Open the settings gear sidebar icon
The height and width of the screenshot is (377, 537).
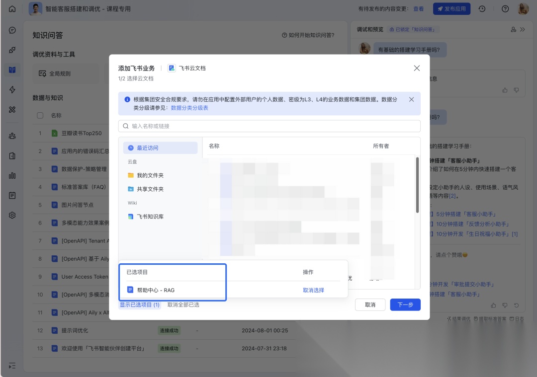(12, 215)
